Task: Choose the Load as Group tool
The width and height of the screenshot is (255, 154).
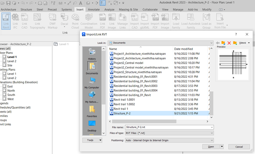Action: coord(206,21)
